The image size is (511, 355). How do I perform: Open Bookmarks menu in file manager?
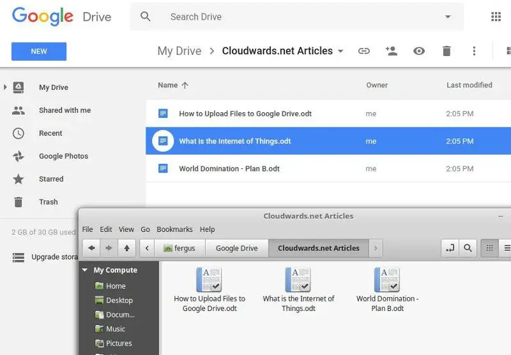174,229
